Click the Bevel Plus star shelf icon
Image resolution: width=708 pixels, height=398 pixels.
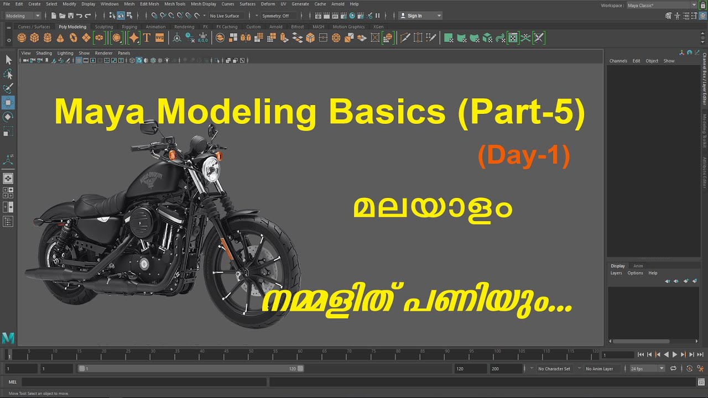pyautogui.click(x=134, y=38)
